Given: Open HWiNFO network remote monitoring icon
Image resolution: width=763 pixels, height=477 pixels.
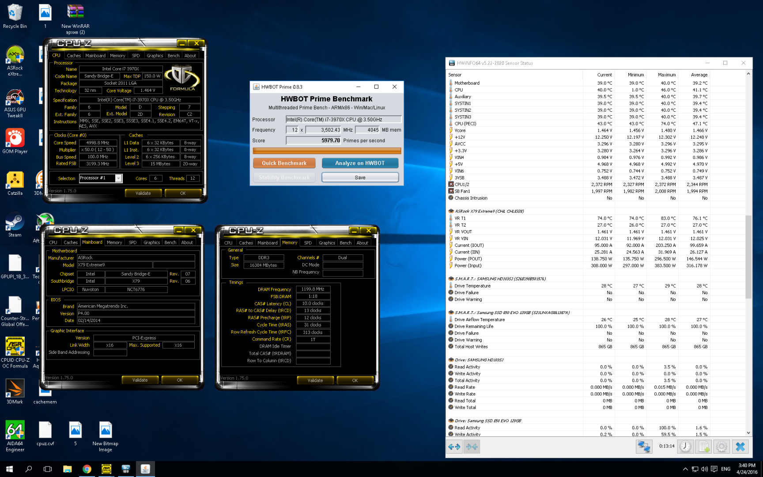Looking at the screenshot, I should point(644,447).
